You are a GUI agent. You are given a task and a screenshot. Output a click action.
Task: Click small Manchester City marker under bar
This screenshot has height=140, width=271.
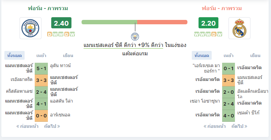[x=135, y=37]
